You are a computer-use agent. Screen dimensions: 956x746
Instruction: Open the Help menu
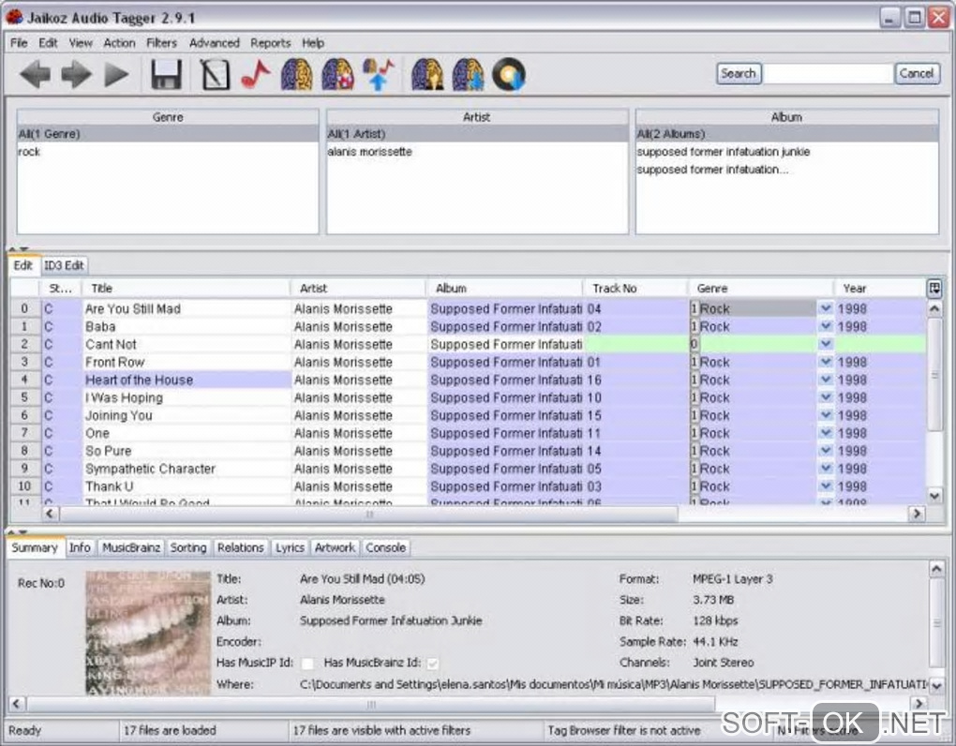(x=313, y=43)
